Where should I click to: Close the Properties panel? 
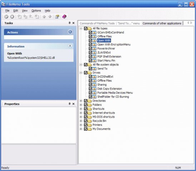[x=74, y=104]
